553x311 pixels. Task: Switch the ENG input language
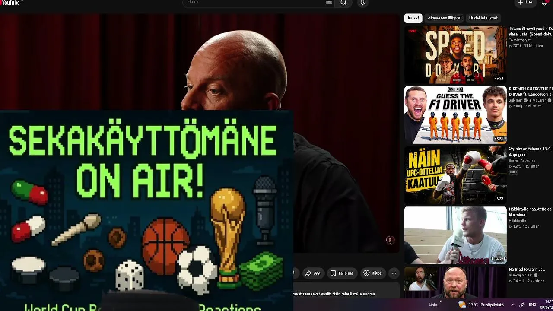(533, 305)
